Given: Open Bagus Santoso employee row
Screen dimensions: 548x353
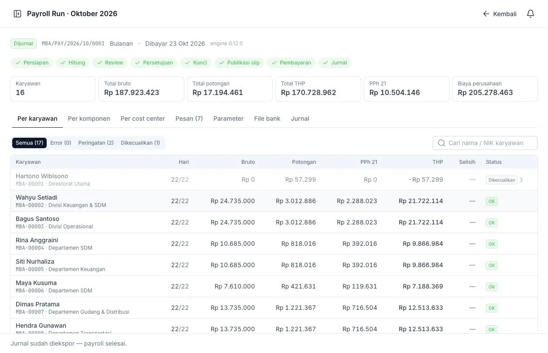Looking at the screenshot, I should (x=274, y=222).
